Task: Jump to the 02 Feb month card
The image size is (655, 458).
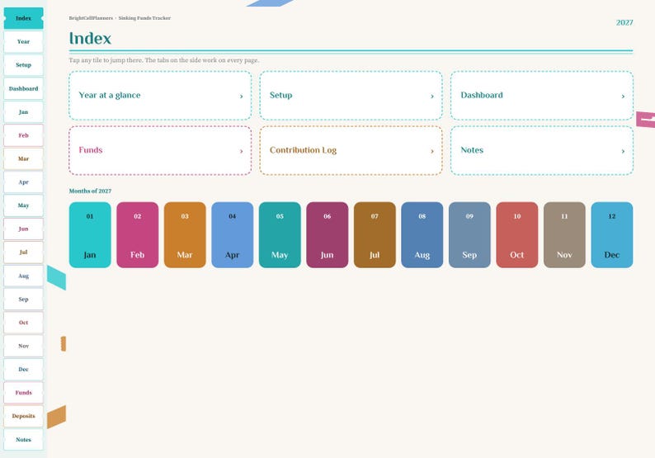Action: pyautogui.click(x=138, y=235)
